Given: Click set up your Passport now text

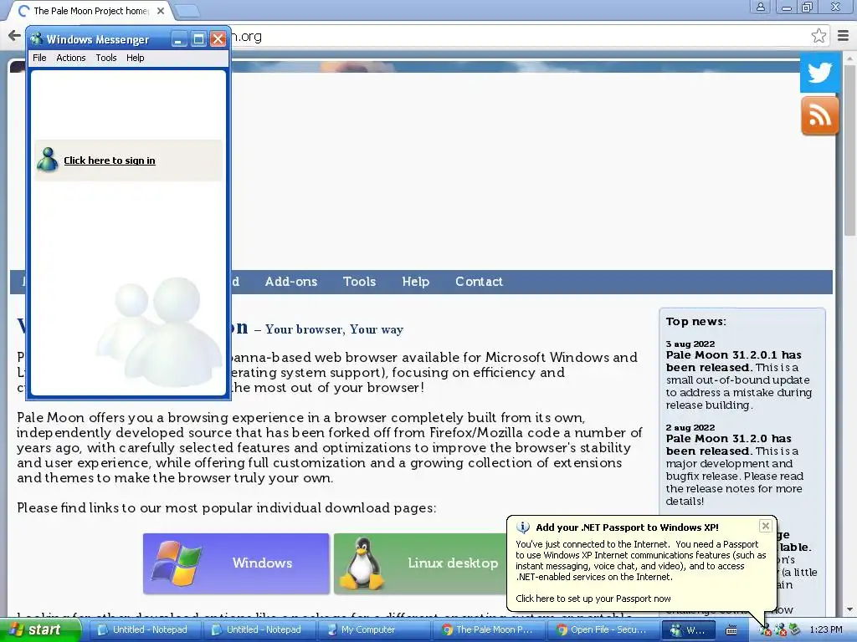Looking at the screenshot, I should tap(593, 599).
